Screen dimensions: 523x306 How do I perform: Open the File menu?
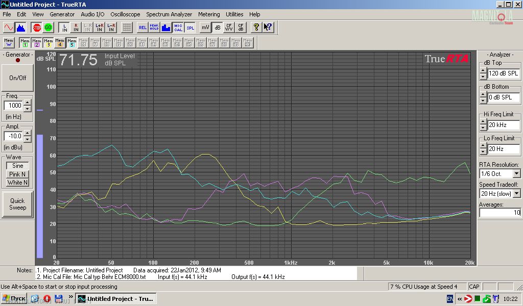[x=7, y=14]
